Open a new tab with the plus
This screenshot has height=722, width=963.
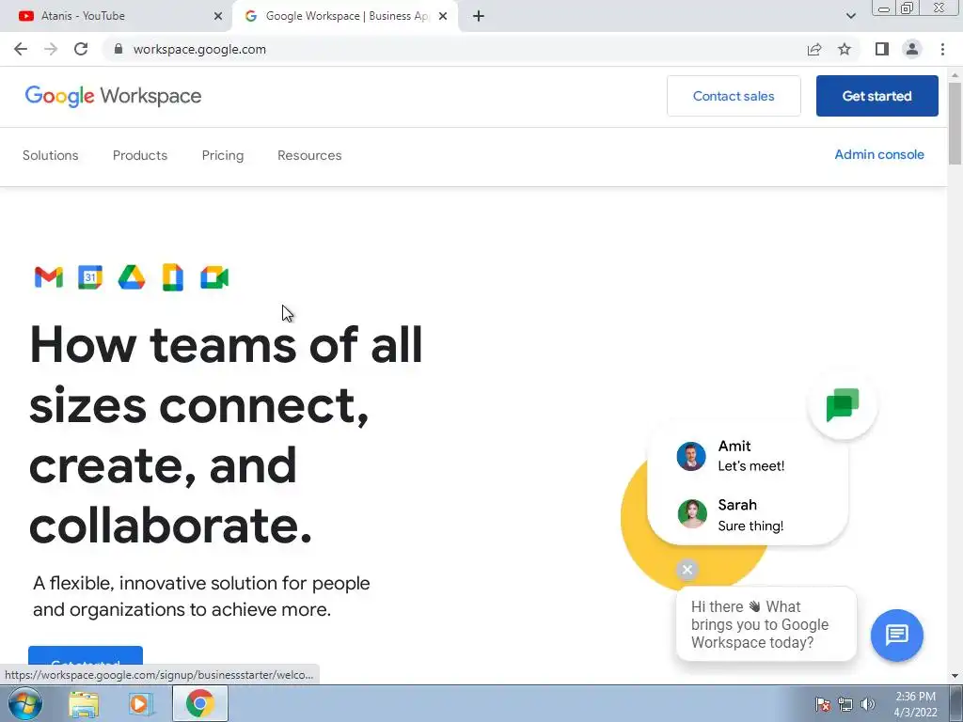479,16
